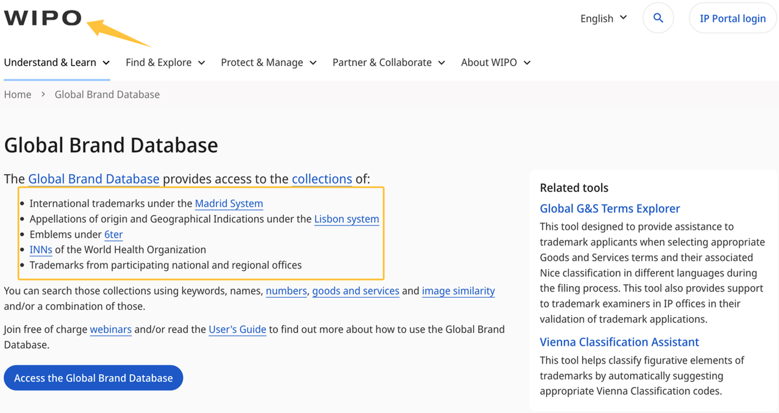Open the Protect & Manage menu
Screen dimensions: 779x413
coord(269,62)
